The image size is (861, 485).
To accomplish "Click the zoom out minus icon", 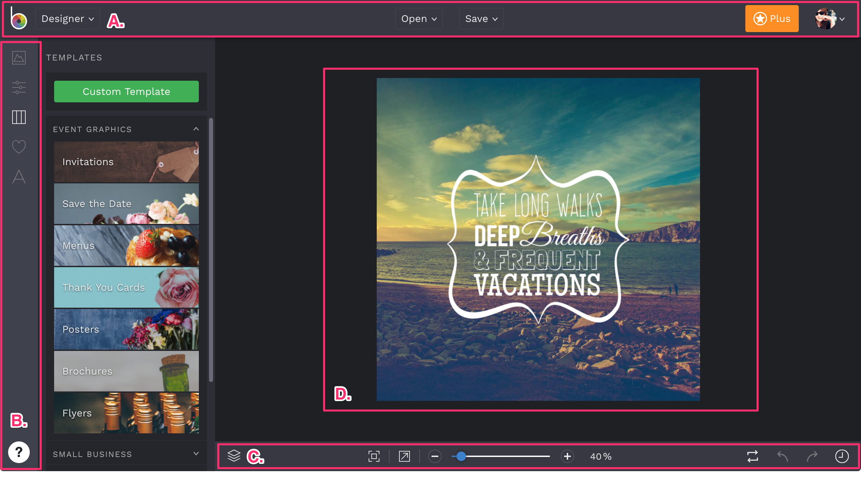I will click(x=435, y=456).
